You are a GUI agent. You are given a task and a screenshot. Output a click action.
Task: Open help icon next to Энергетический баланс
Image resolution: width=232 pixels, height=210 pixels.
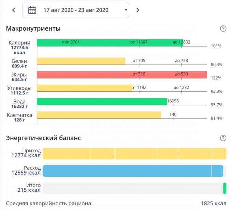point(223,138)
